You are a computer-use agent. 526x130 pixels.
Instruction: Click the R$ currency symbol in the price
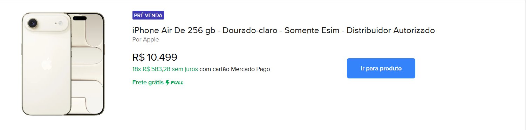pyautogui.click(x=138, y=57)
